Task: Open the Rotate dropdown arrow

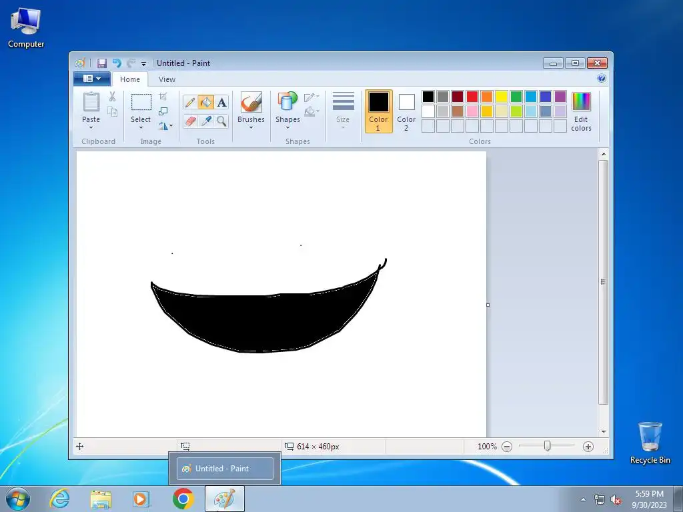Action: [x=171, y=126]
